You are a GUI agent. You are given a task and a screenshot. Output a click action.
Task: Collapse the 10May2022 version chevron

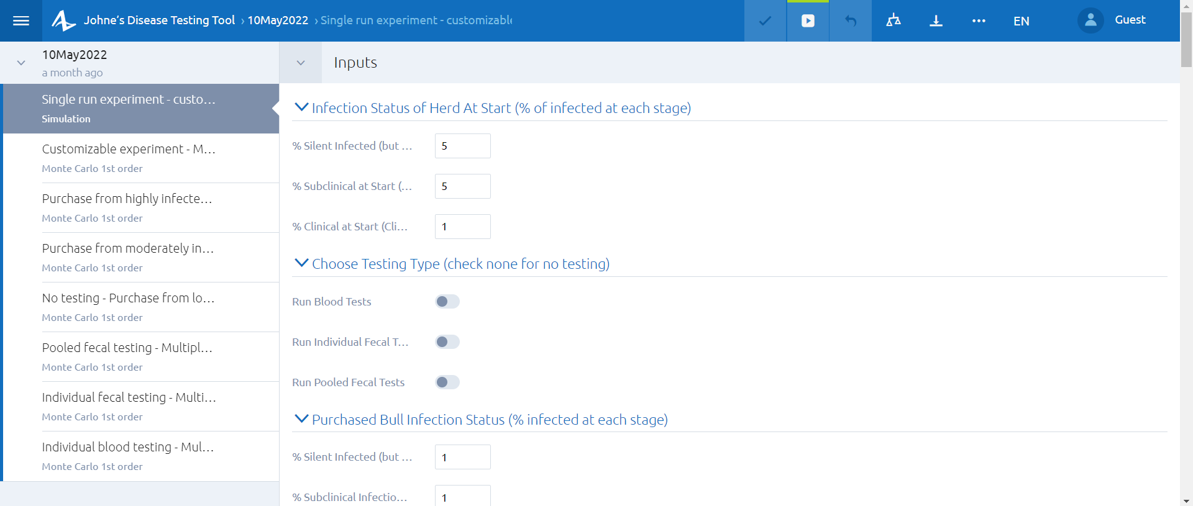pyautogui.click(x=21, y=63)
